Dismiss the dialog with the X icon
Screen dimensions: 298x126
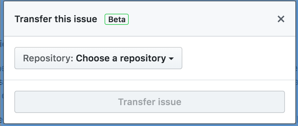[x=281, y=19]
